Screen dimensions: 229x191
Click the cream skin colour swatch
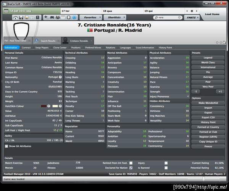click(55, 106)
